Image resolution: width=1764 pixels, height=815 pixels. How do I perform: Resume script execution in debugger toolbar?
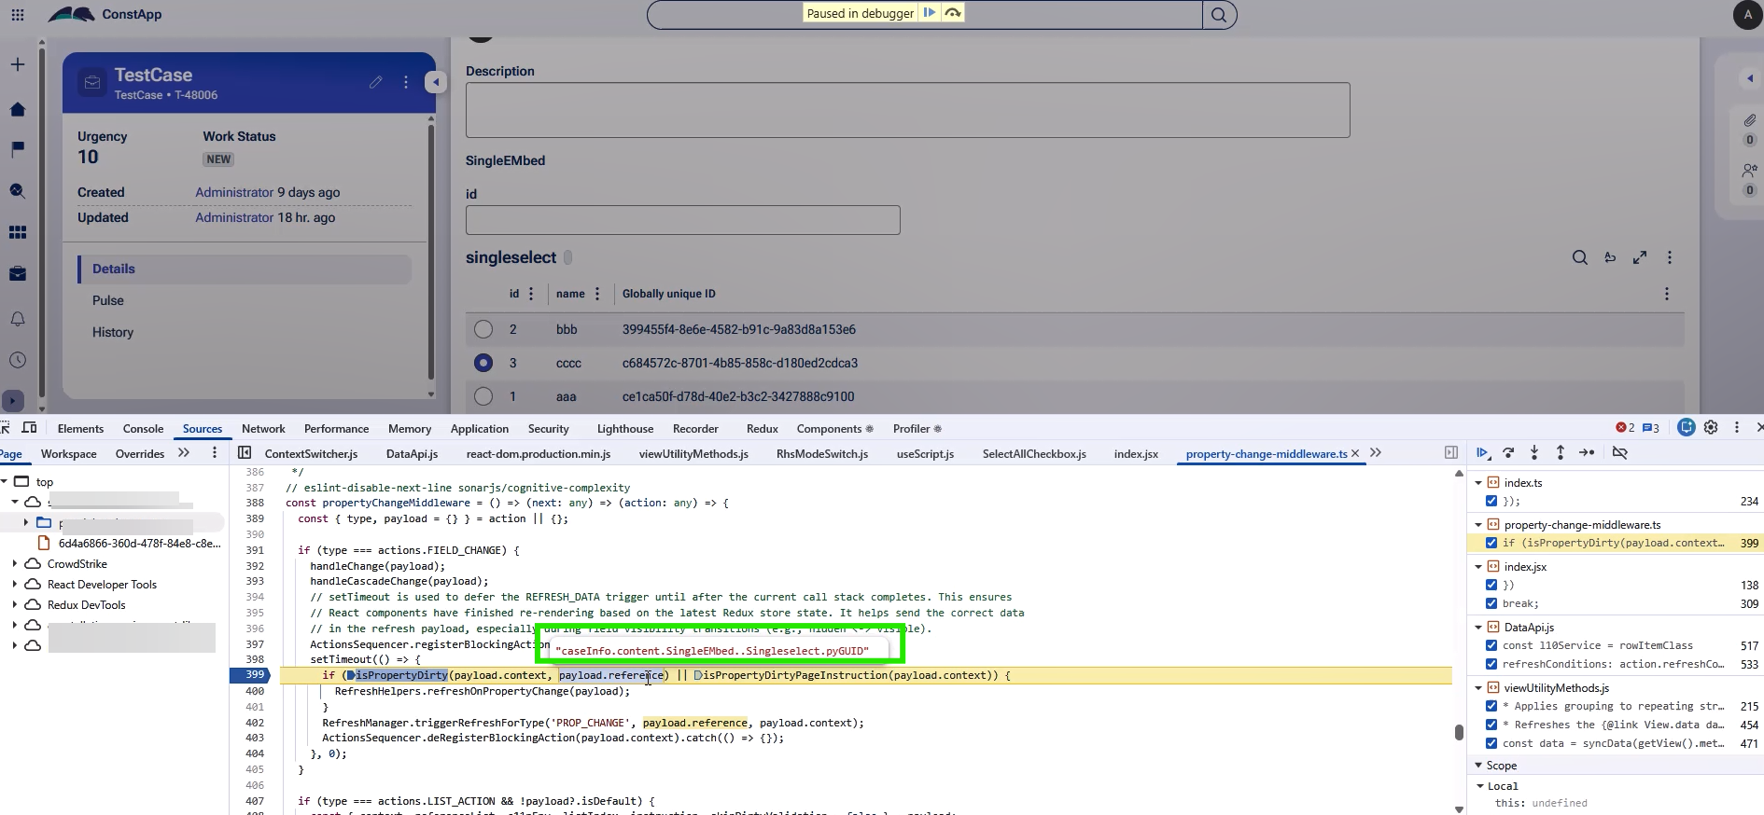click(1482, 452)
